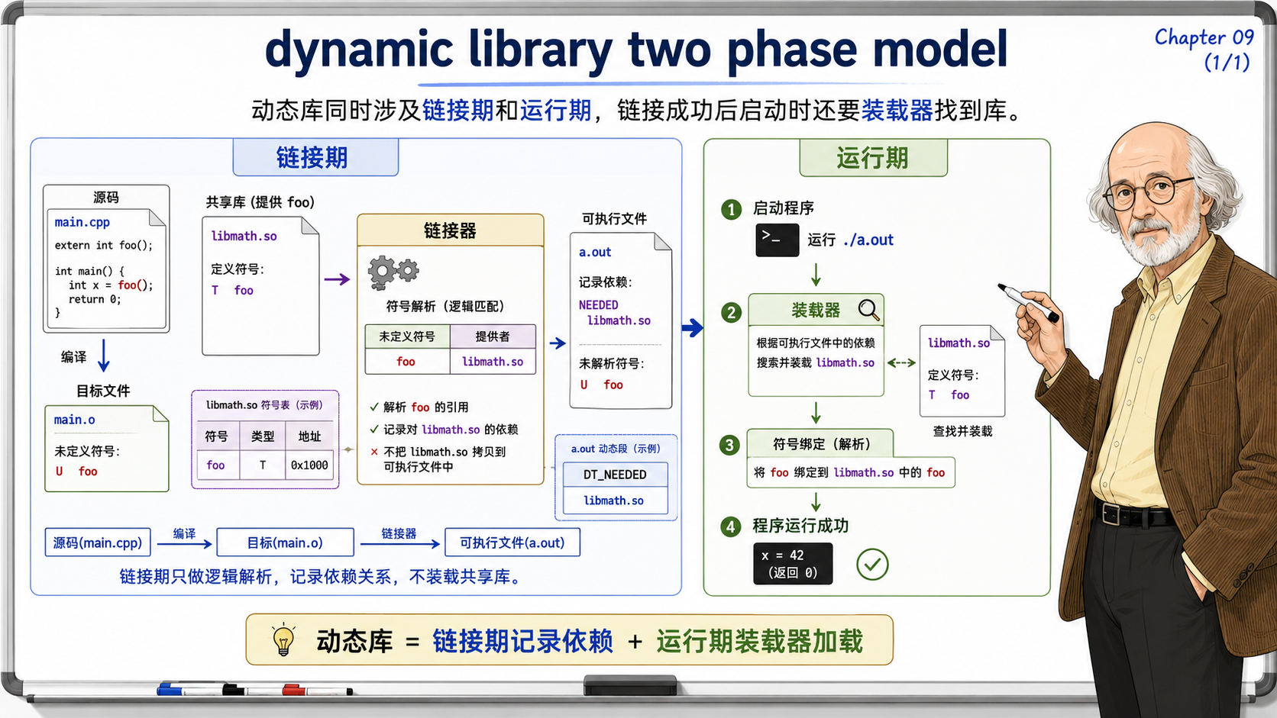
Task: Click 运行期装载器加载 in the summary banner
Action: click(759, 641)
